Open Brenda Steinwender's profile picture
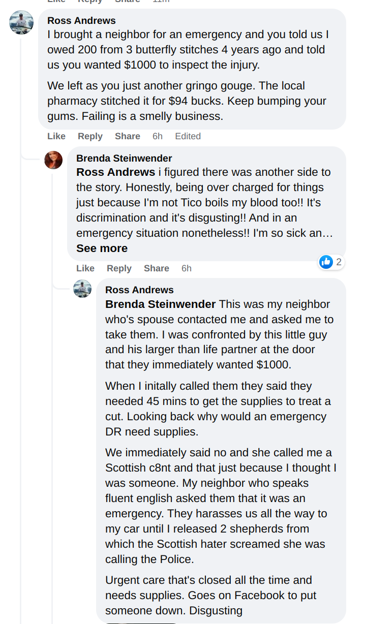The height and width of the screenshot is (624, 365). point(53,160)
